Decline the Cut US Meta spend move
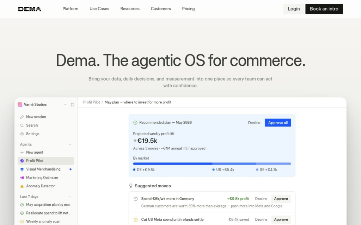The width and height of the screenshot is (361, 225). (x=261, y=219)
